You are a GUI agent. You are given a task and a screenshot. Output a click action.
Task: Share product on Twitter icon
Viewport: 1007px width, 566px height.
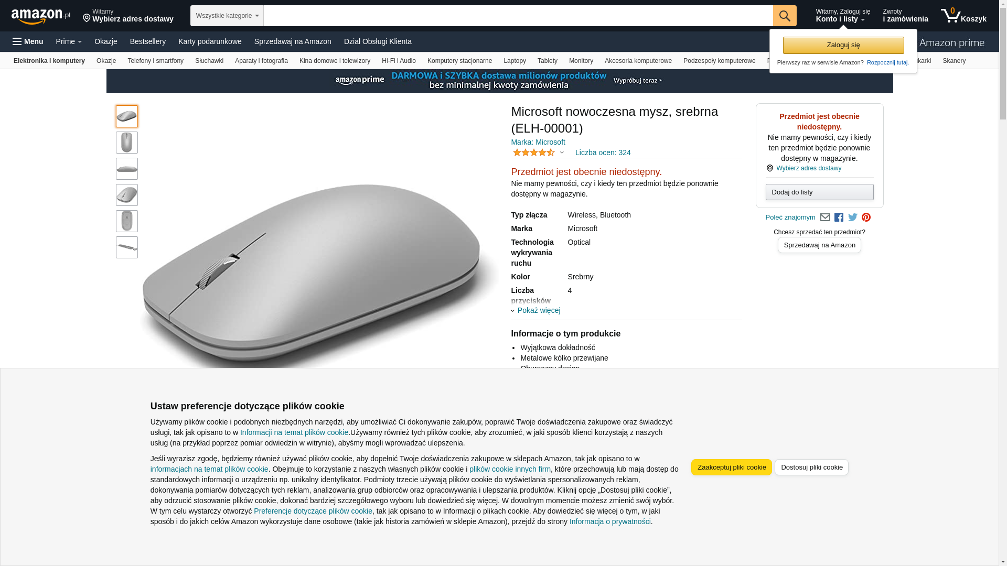pos(853,217)
